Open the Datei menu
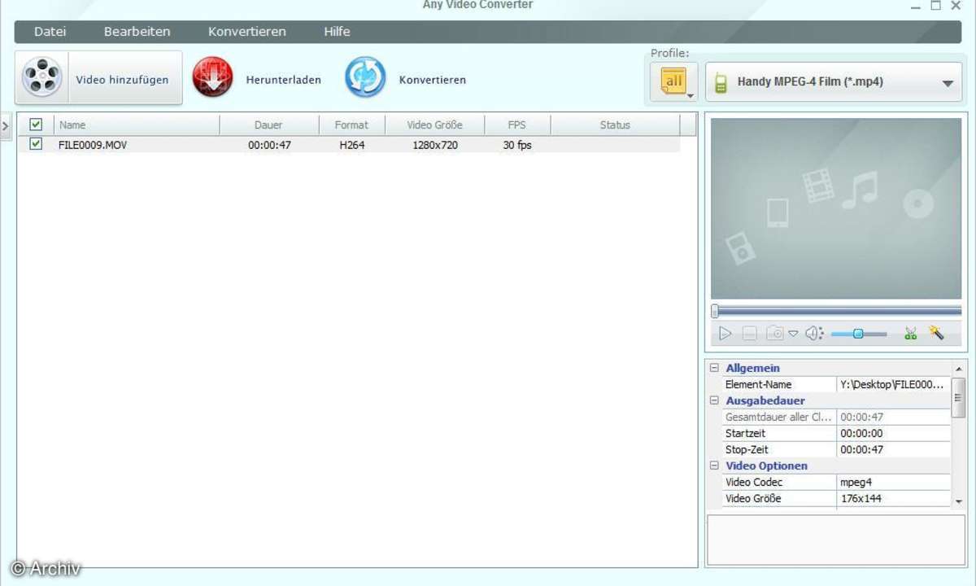 point(50,32)
